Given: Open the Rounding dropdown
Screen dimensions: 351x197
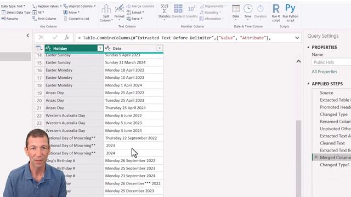Looking at the screenshot, I should coord(211,13).
